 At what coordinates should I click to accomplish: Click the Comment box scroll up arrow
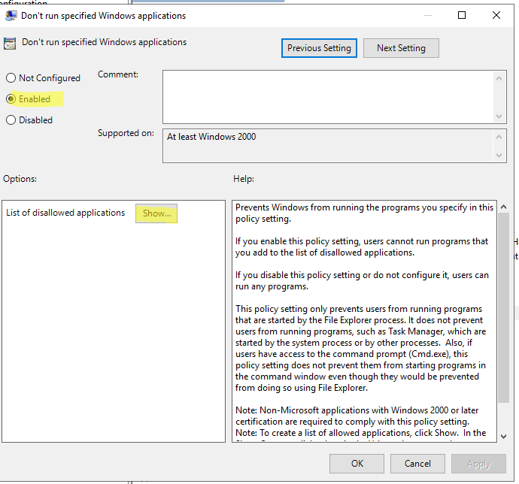point(500,76)
